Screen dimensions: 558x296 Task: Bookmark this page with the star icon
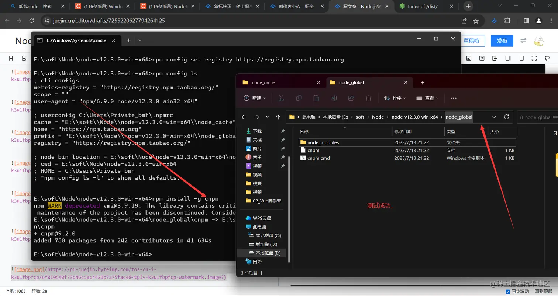point(476,21)
